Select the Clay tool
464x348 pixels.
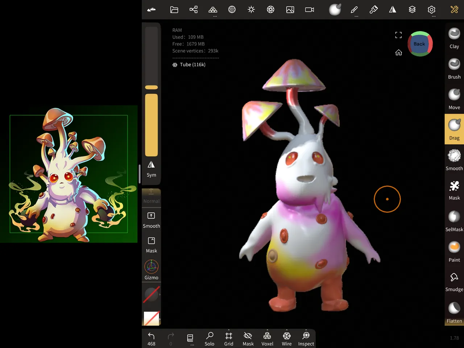pyautogui.click(x=454, y=38)
